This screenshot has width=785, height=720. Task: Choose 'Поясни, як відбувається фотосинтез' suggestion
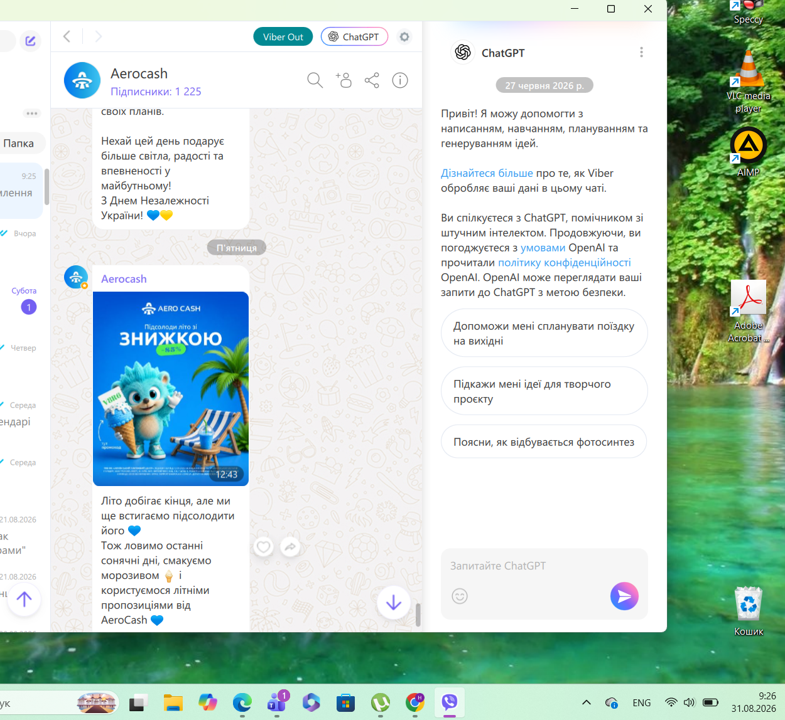click(x=544, y=442)
